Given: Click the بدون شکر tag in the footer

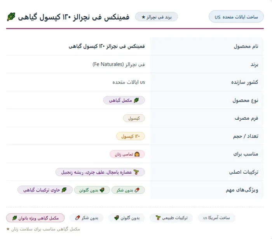Looking at the screenshot, I should [87, 218].
